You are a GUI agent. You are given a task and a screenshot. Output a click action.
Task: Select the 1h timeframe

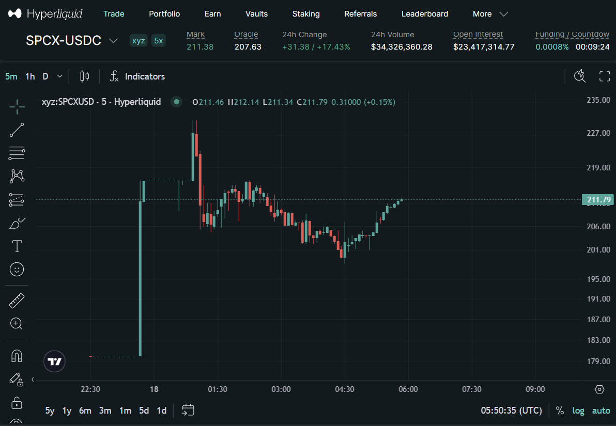(30, 76)
